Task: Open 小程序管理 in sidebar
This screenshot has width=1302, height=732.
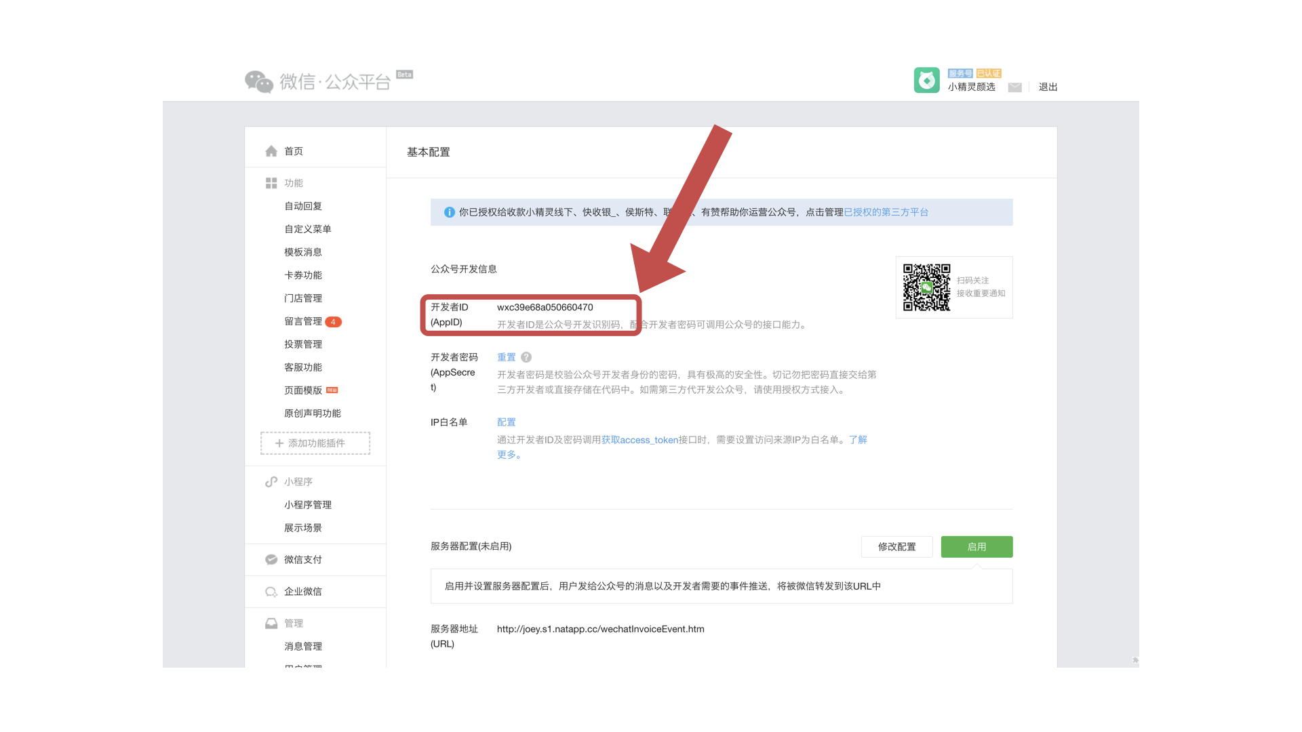Action: coord(308,505)
